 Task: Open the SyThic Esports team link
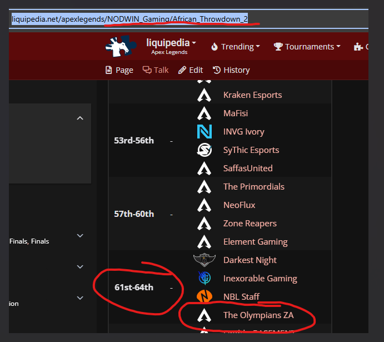(251, 150)
